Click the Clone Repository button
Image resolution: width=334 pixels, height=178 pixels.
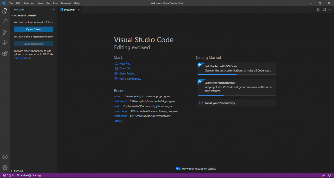coord(34,44)
